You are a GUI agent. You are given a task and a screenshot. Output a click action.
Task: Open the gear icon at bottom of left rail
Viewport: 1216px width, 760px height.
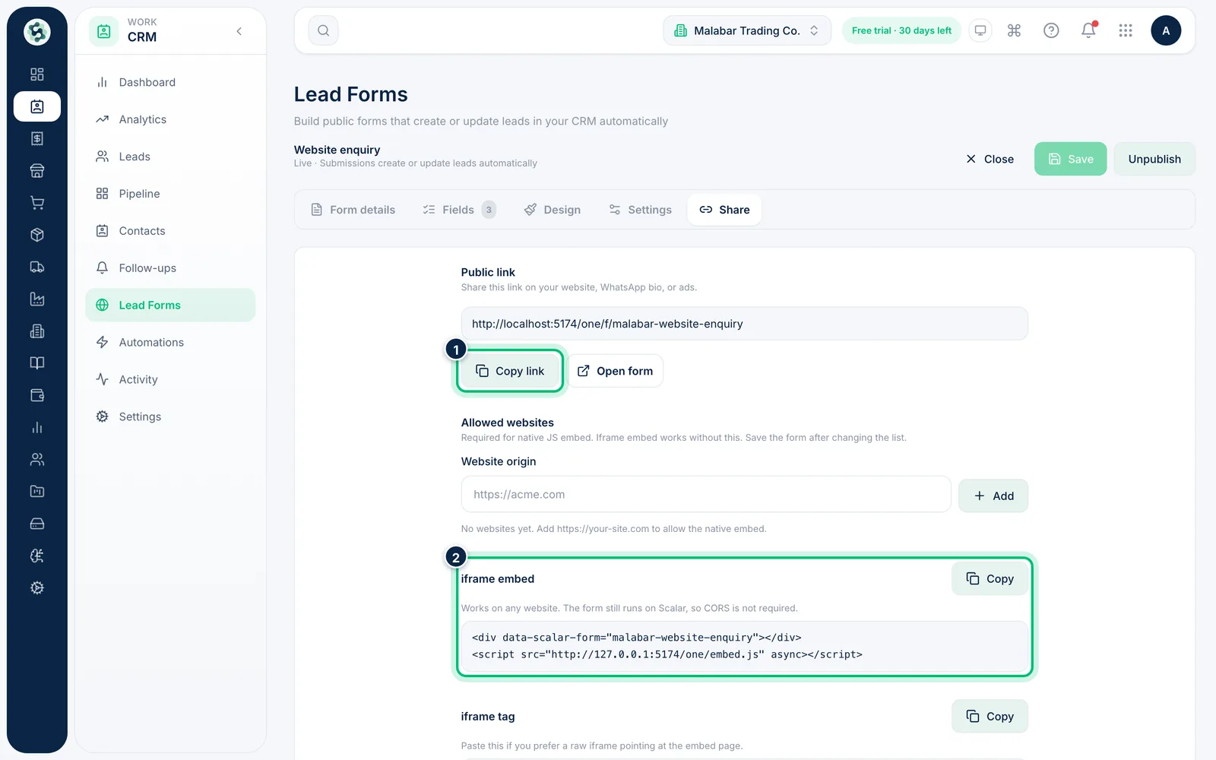(x=36, y=587)
